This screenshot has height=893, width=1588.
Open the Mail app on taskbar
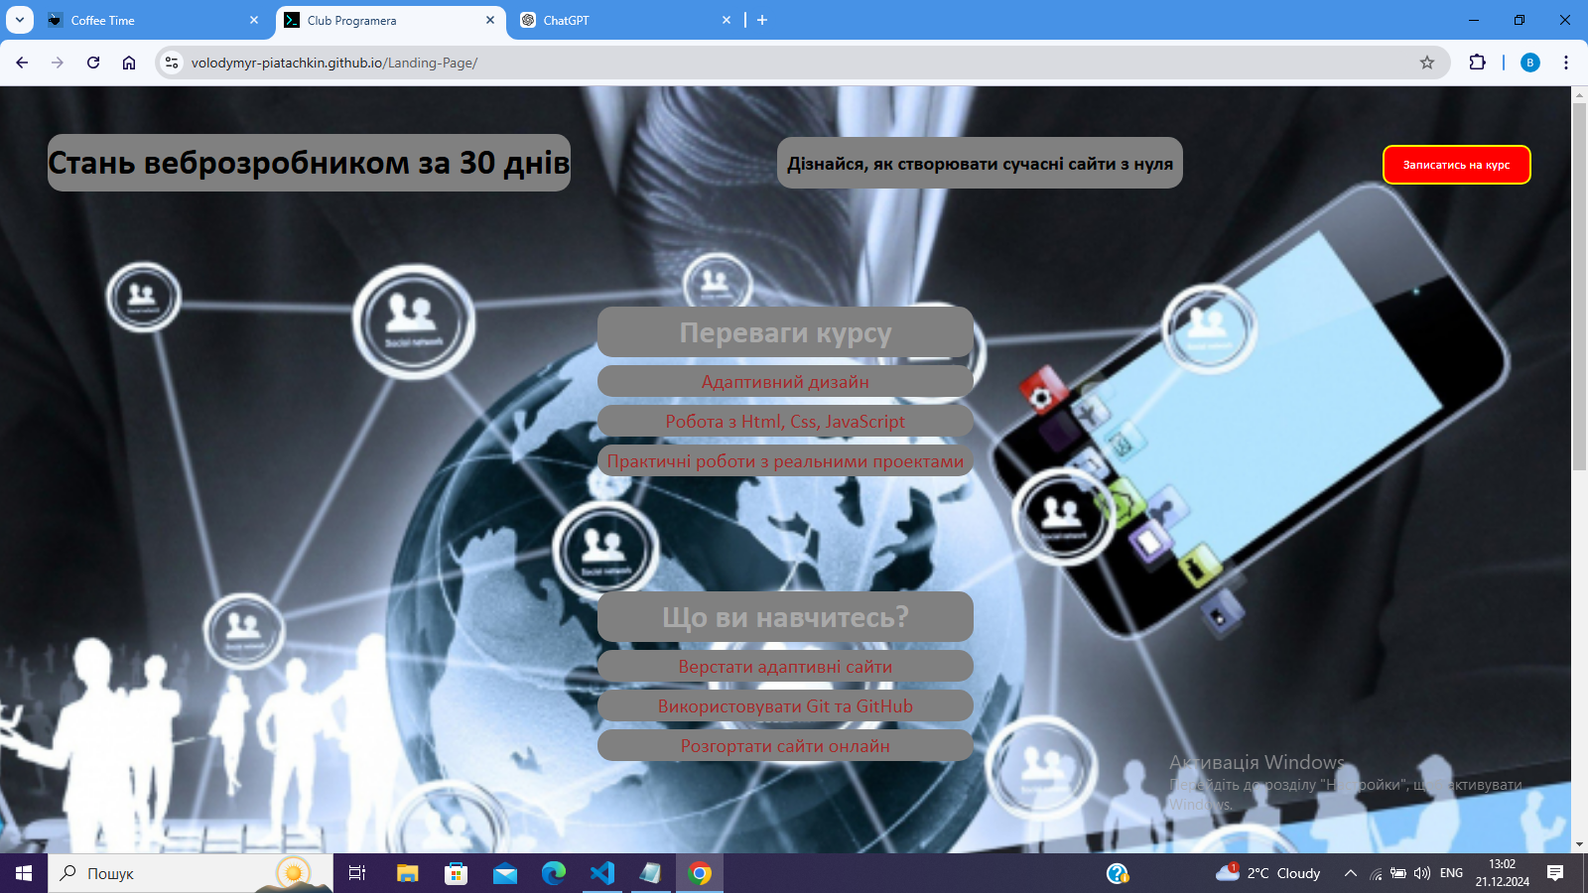[x=504, y=873]
